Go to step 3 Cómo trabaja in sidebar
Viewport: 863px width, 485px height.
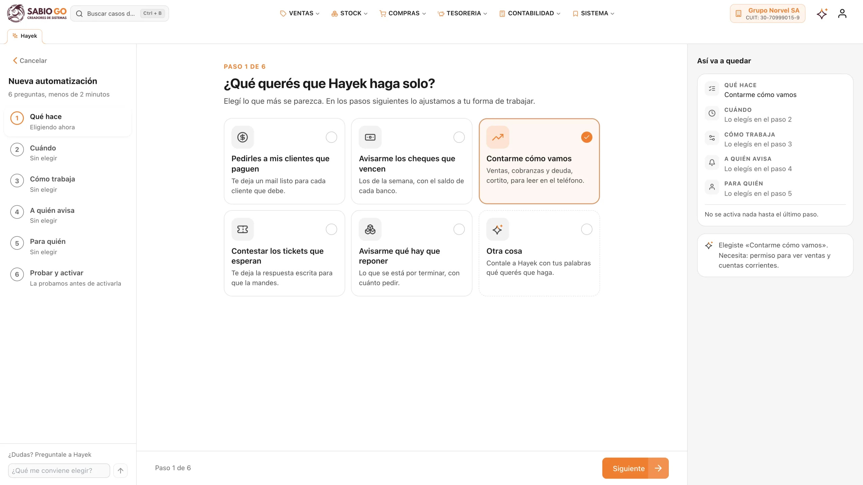(x=67, y=184)
